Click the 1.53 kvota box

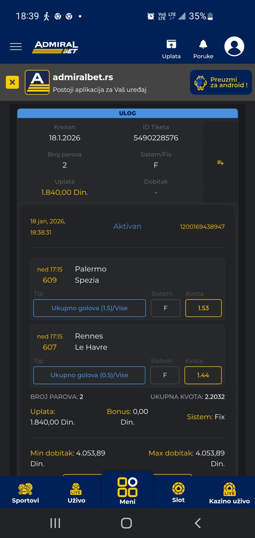pyautogui.click(x=203, y=308)
